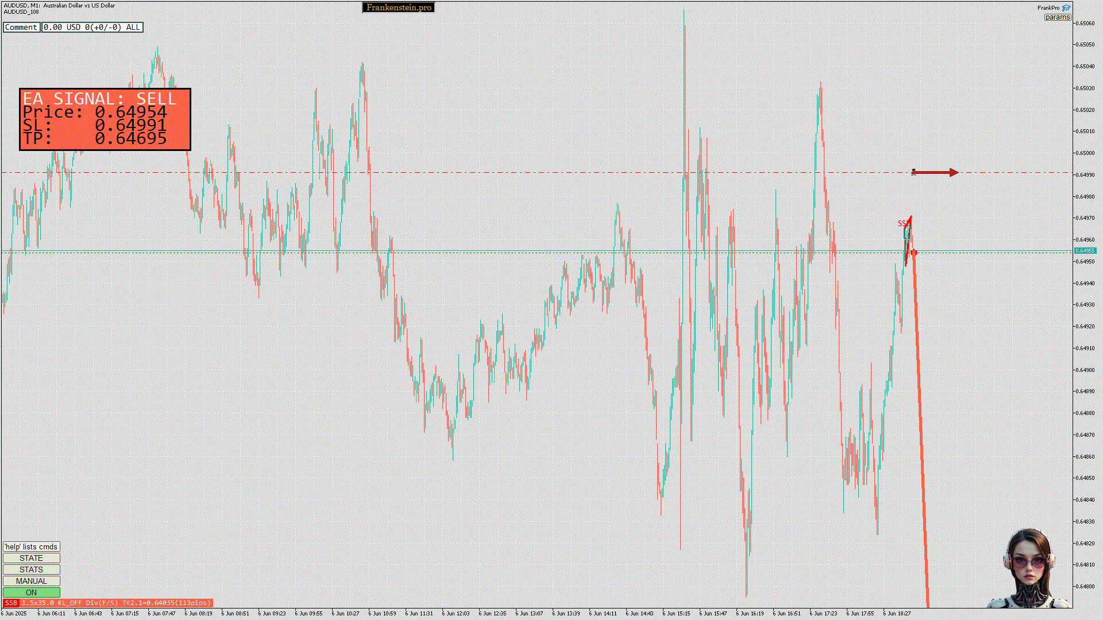This screenshot has width=1103, height=620.
Task: Click the 'help' lists cmds input field
Action: 31,547
